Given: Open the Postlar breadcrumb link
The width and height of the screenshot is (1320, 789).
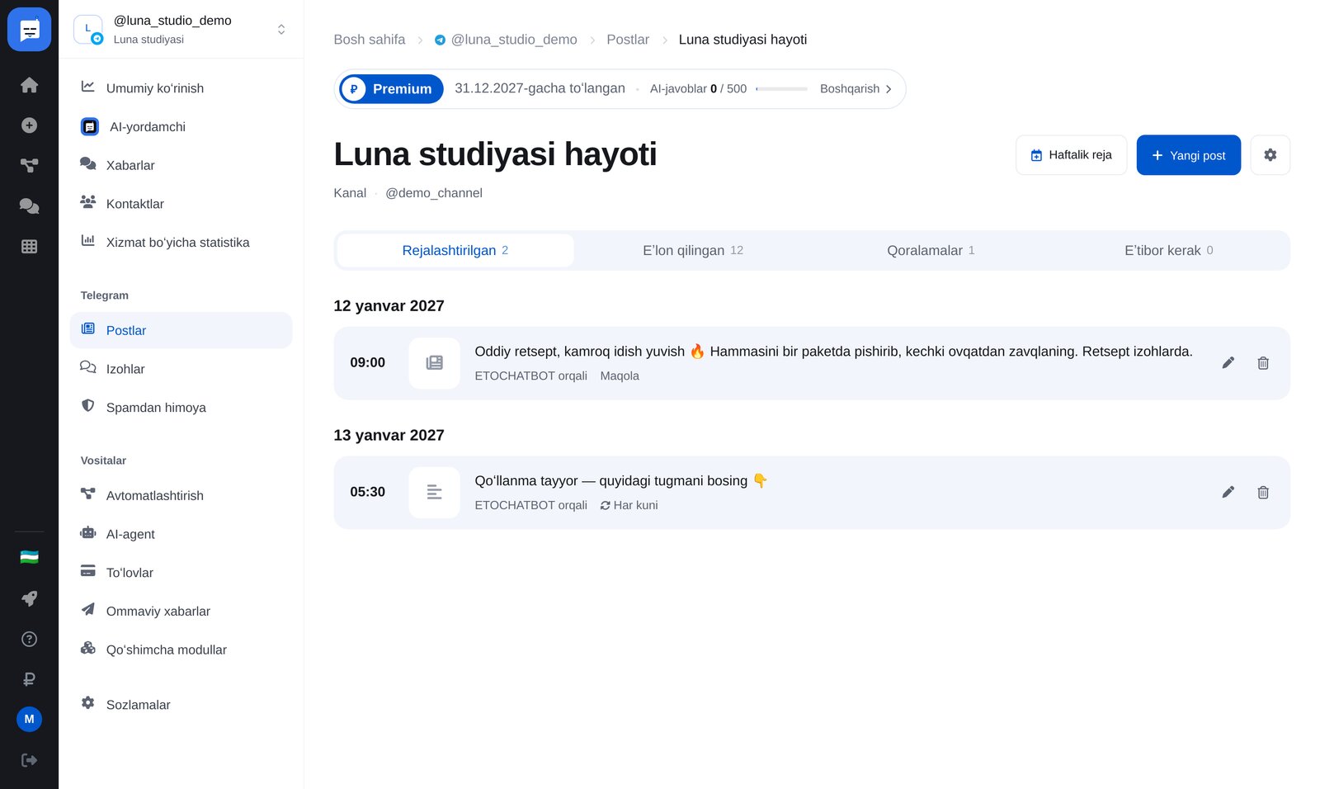Looking at the screenshot, I should (x=628, y=40).
